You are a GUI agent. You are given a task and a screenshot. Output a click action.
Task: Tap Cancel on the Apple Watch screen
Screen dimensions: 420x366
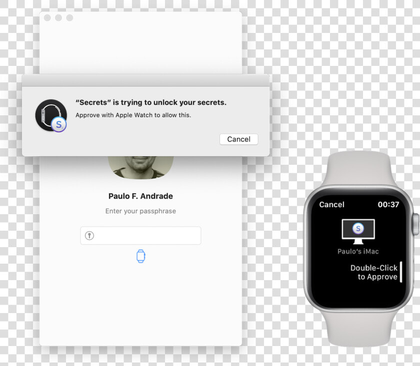click(x=331, y=205)
